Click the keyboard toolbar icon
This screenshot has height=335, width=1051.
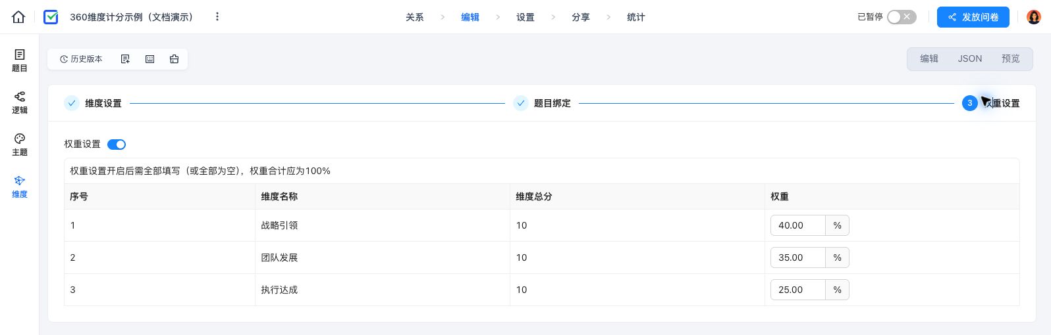(149, 59)
